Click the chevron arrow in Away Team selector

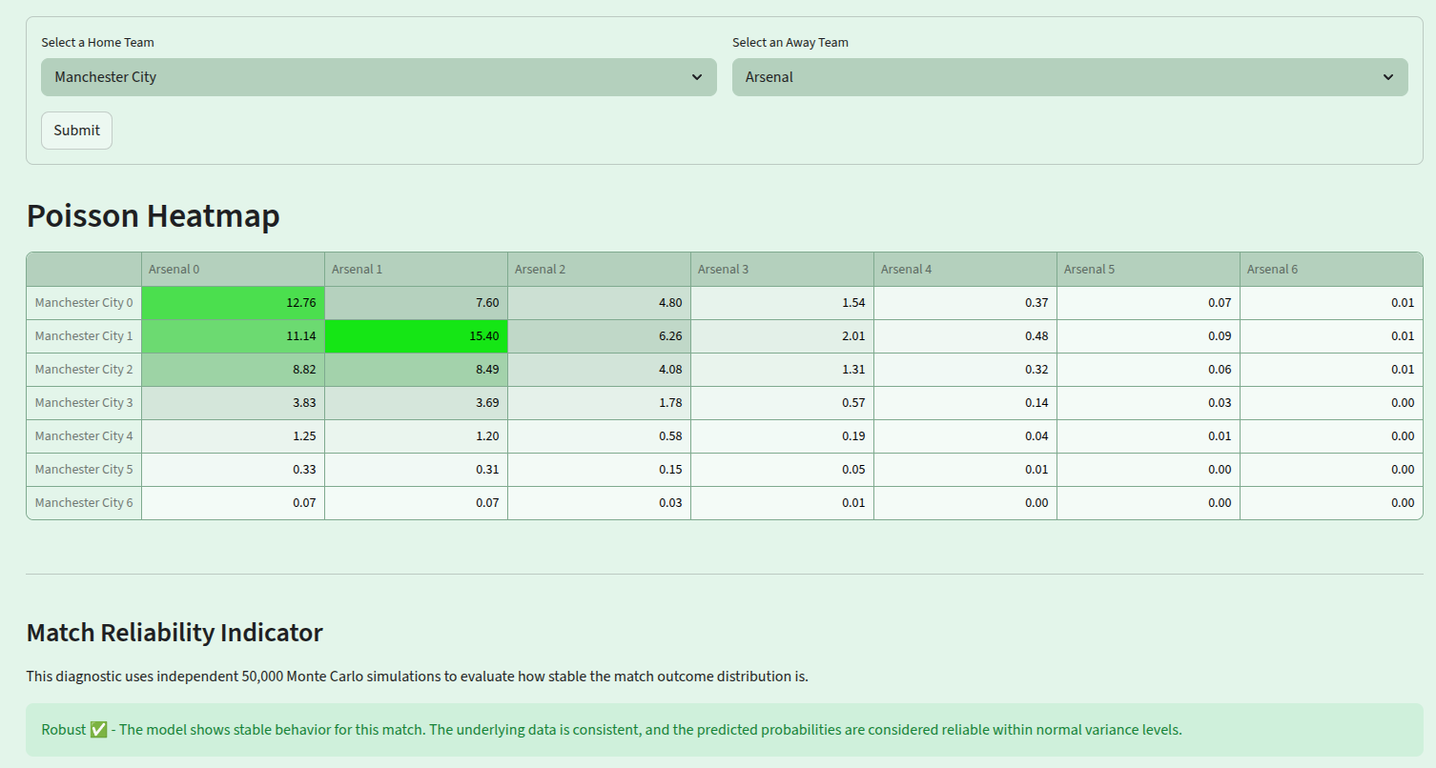click(1388, 77)
